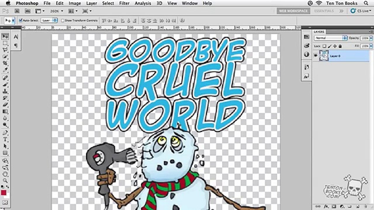Open the Paragraph panel icon
Viewport: 374px width, 210px height.
16,45
